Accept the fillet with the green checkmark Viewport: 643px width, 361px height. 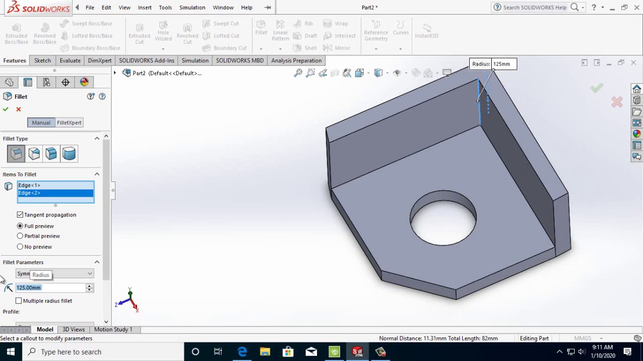click(x=6, y=109)
